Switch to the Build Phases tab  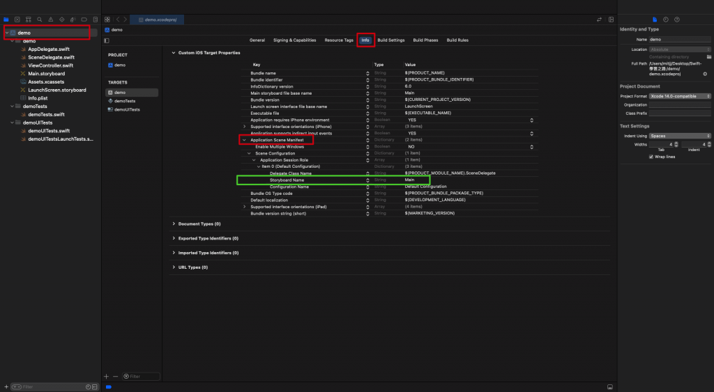pos(426,40)
